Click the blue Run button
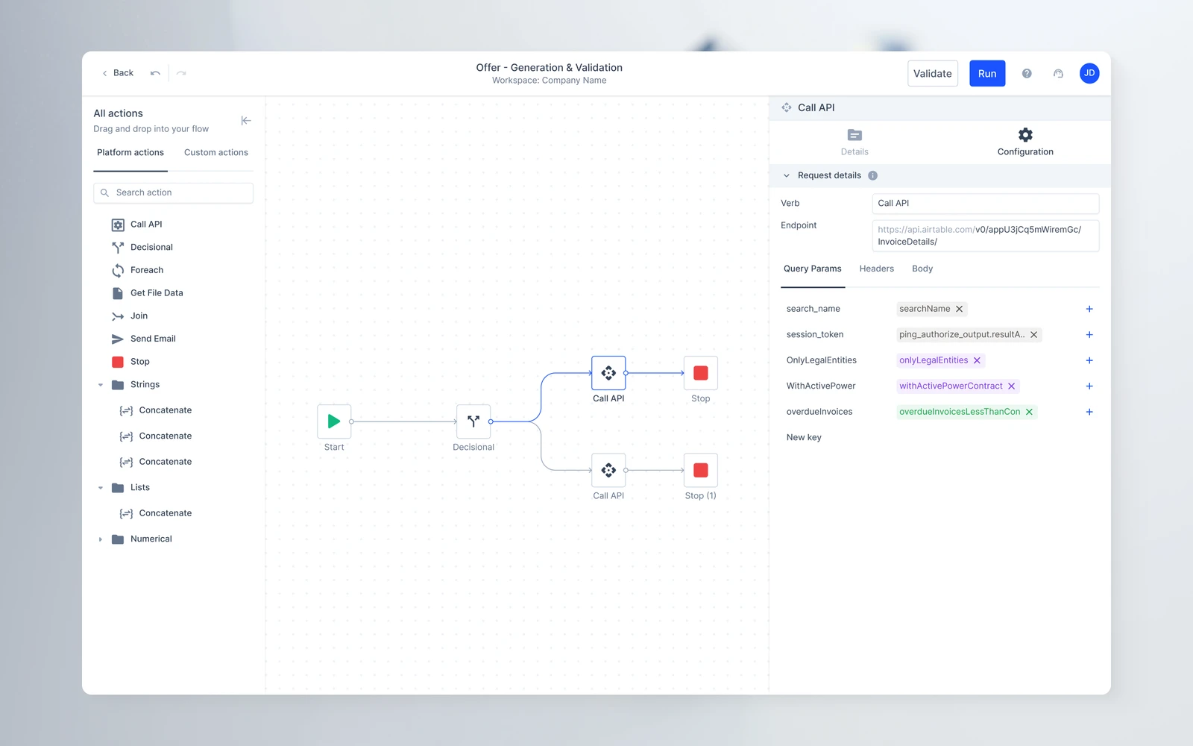This screenshot has height=746, width=1193. pos(987,73)
